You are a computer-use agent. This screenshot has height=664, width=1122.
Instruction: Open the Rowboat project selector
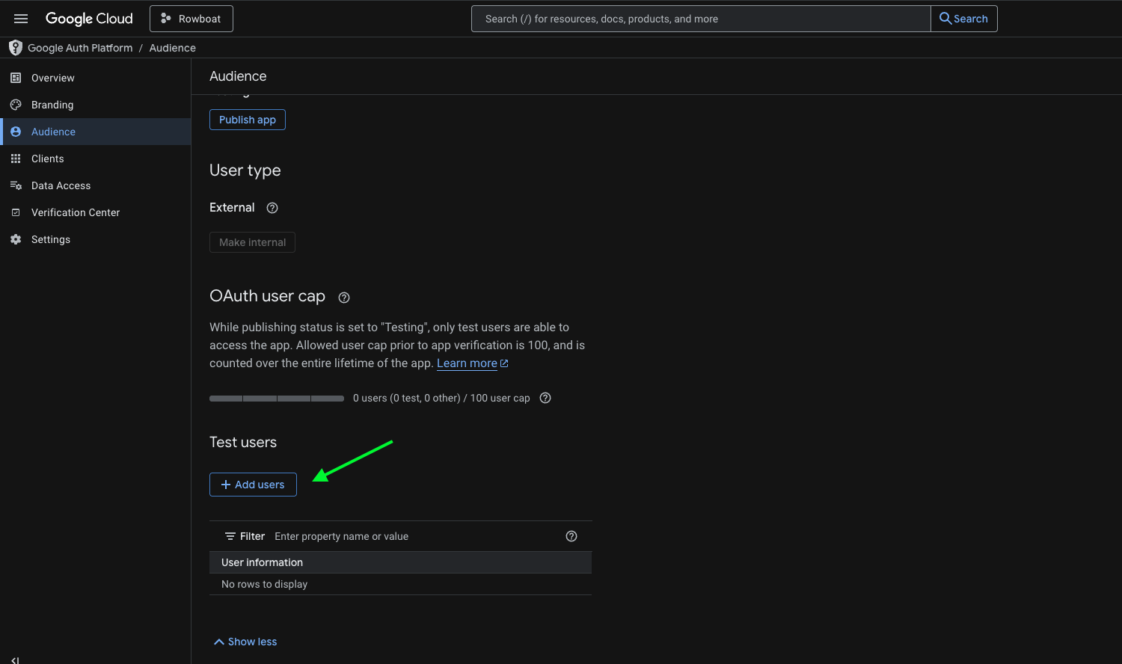pos(191,18)
